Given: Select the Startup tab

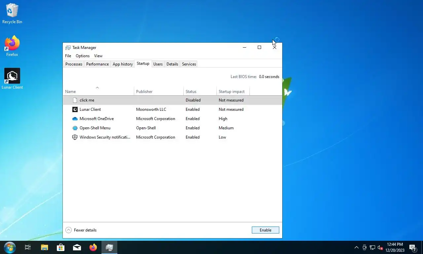Looking at the screenshot, I should (x=143, y=63).
